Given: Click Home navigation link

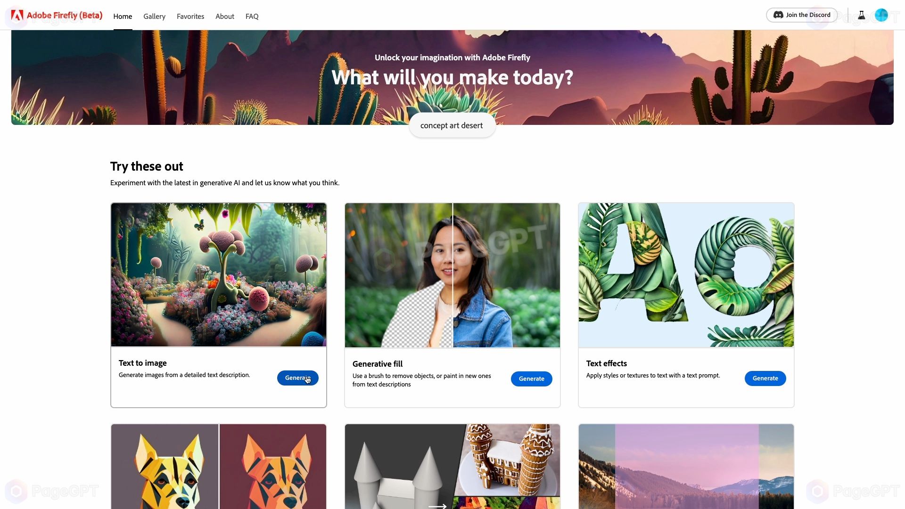Looking at the screenshot, I should click(x=123, y=16).
